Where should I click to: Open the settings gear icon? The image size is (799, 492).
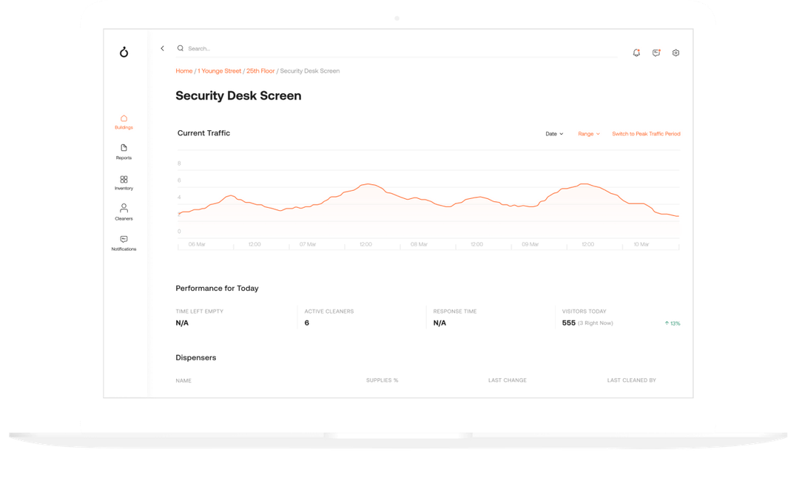675,53
